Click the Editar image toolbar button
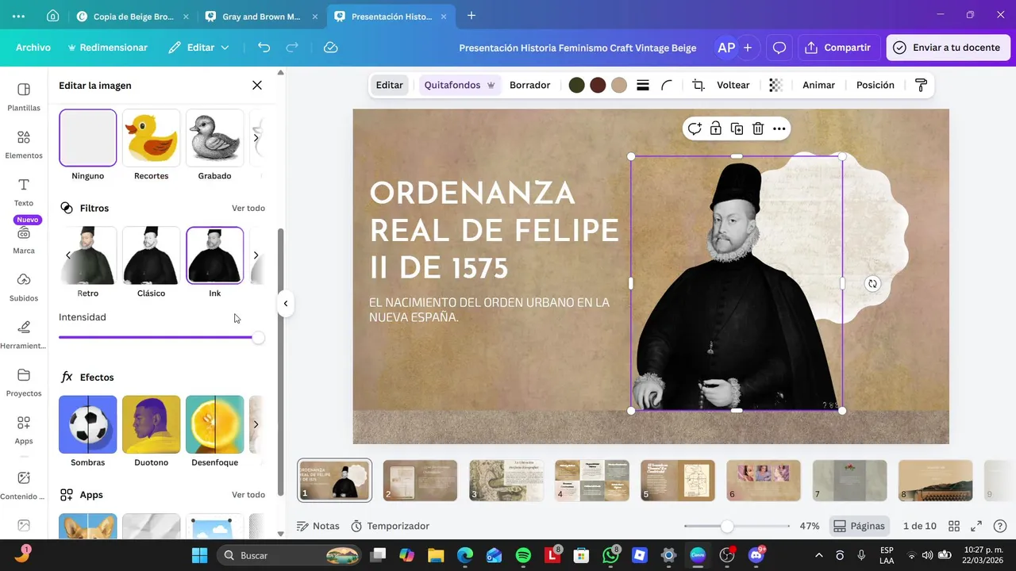 (389, 85)
